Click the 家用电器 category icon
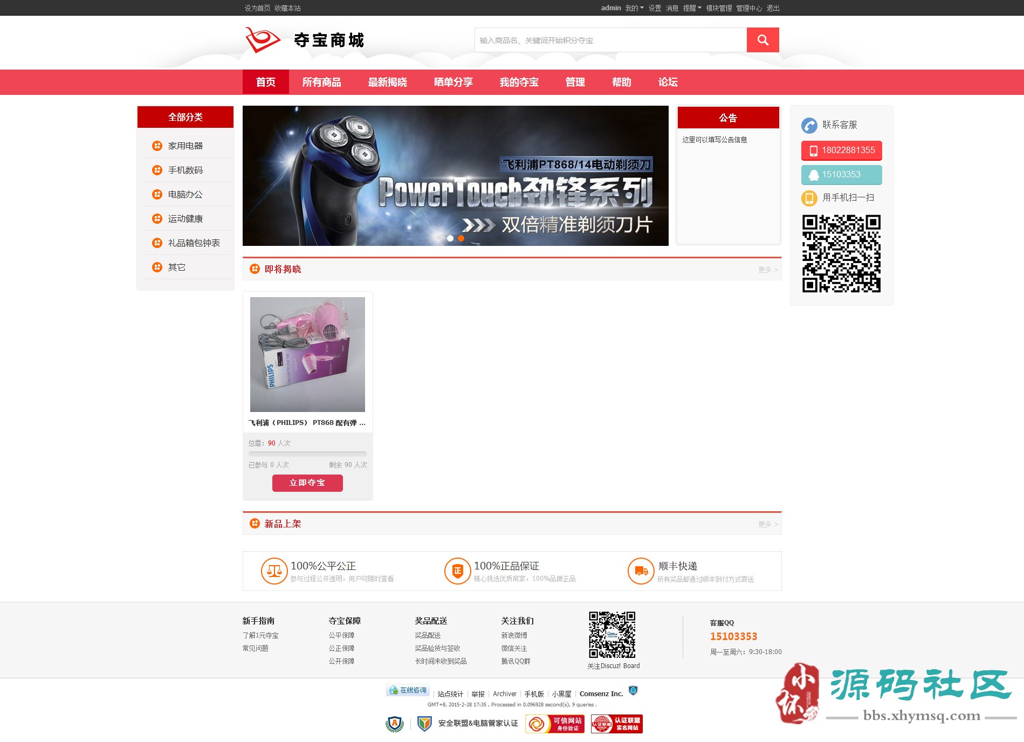This screenshot has height=742, width=1024. tap(157, 146)
